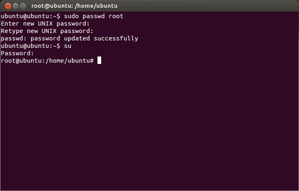Screen dimensions: 299x191
Task: Click "passwd" in the sudo command line
Action: point(94,16)
